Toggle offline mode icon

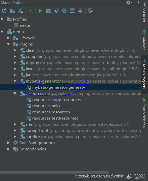[56, 11]
